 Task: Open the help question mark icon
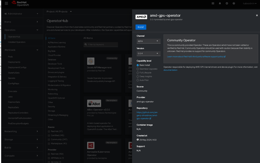(x=234, y=3)
